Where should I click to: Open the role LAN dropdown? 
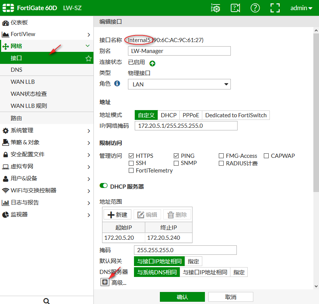179,84
